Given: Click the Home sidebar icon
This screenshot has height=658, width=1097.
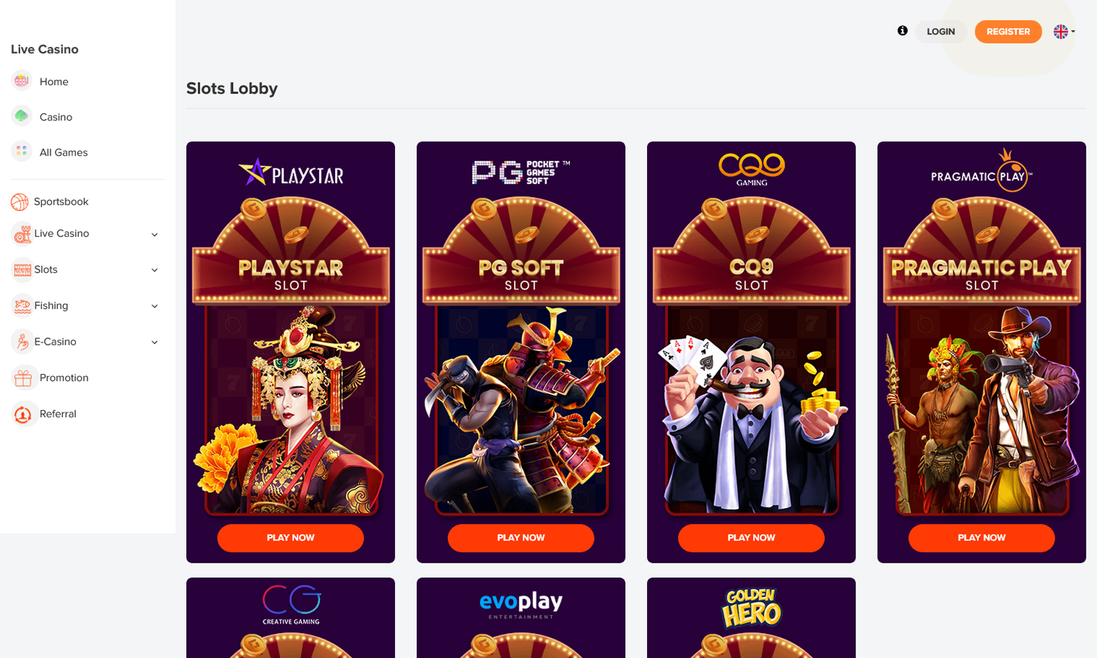Looking at the screenshot, I should click(x=22, y=81).
